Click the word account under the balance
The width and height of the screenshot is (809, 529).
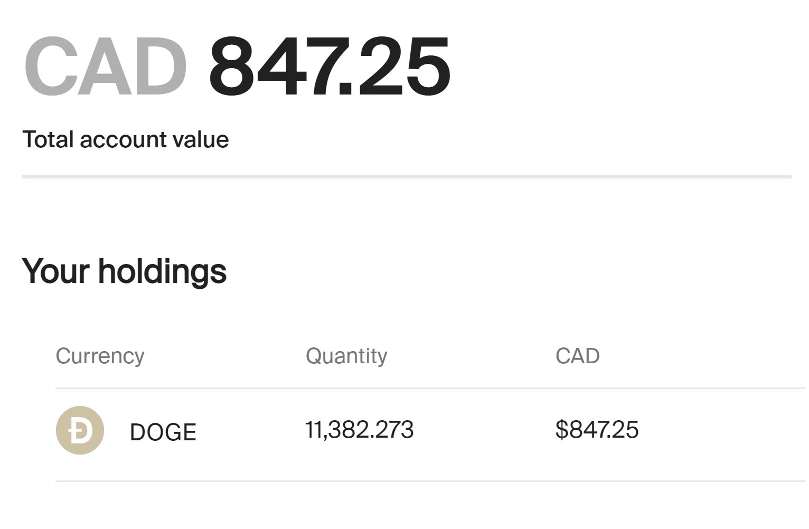(124, 140)
